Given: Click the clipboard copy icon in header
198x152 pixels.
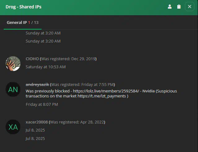Looking at the screenshot, I should click(179, 7).
